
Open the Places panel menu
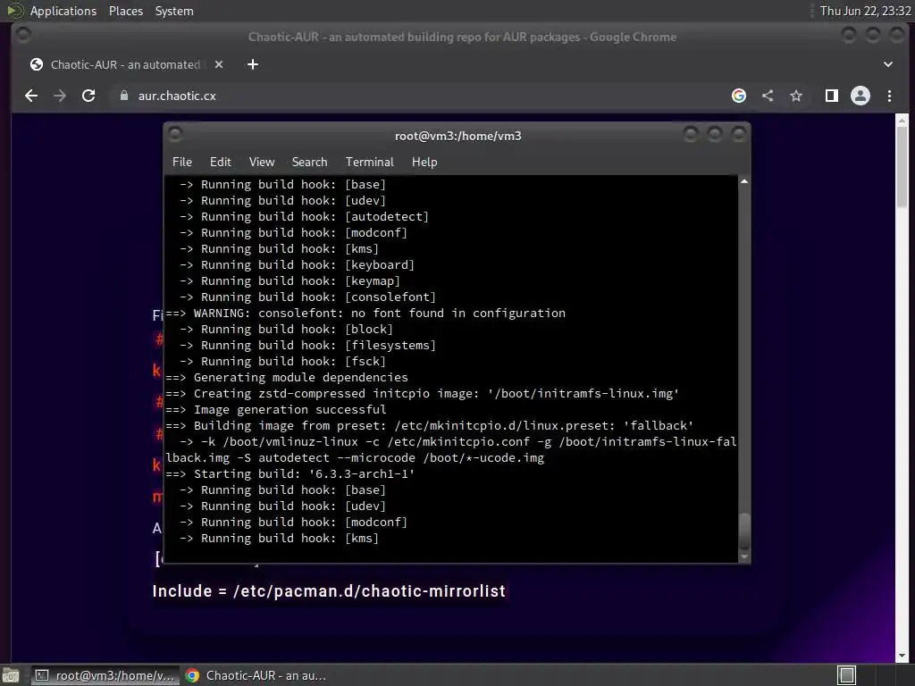pyautogui.click(x=125, y=11)
